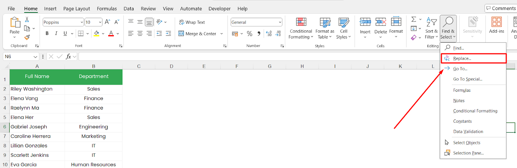Image resolution: width=517 pixels, height=168 pixels.
Task: Click Merge & Center
Action: [x=197, y=34]
